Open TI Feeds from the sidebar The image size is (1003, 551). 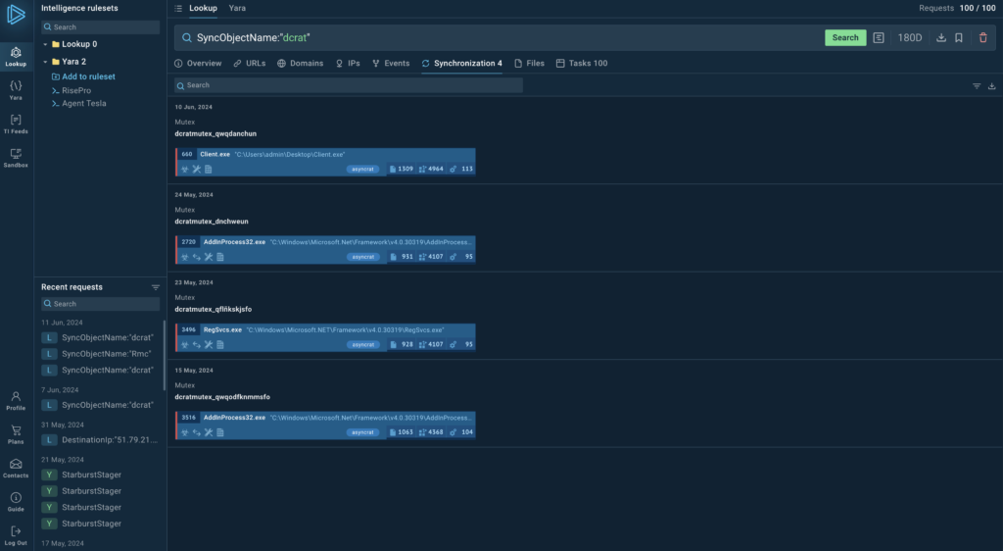coord(16,124)
